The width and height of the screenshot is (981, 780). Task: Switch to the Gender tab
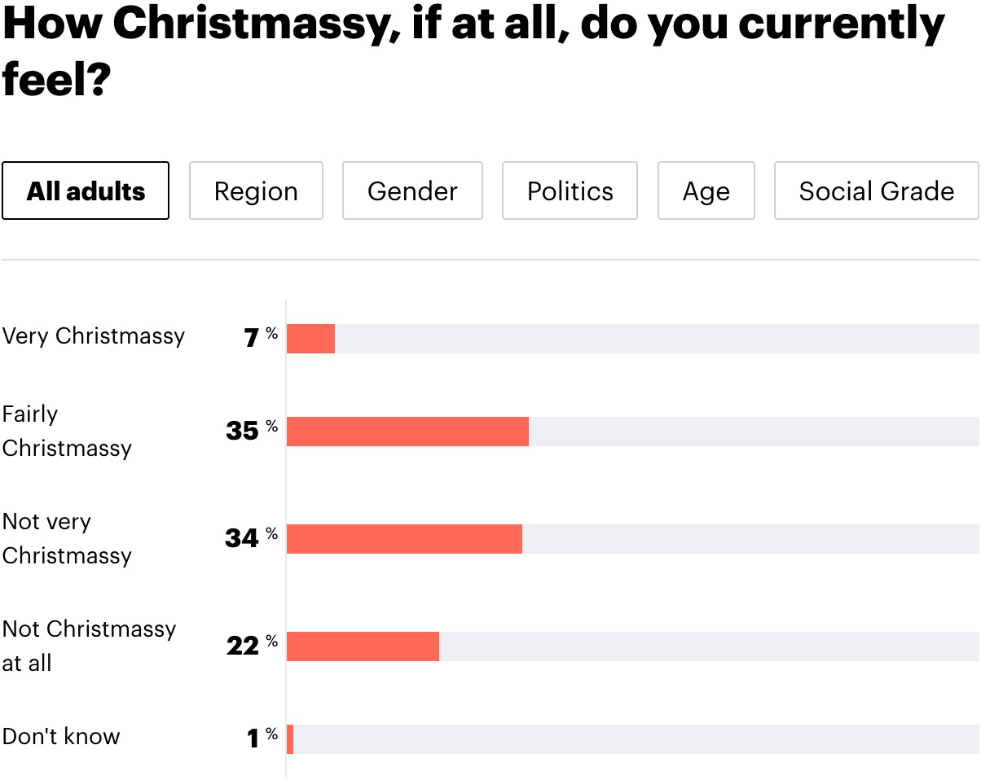(x=412, y=191)
